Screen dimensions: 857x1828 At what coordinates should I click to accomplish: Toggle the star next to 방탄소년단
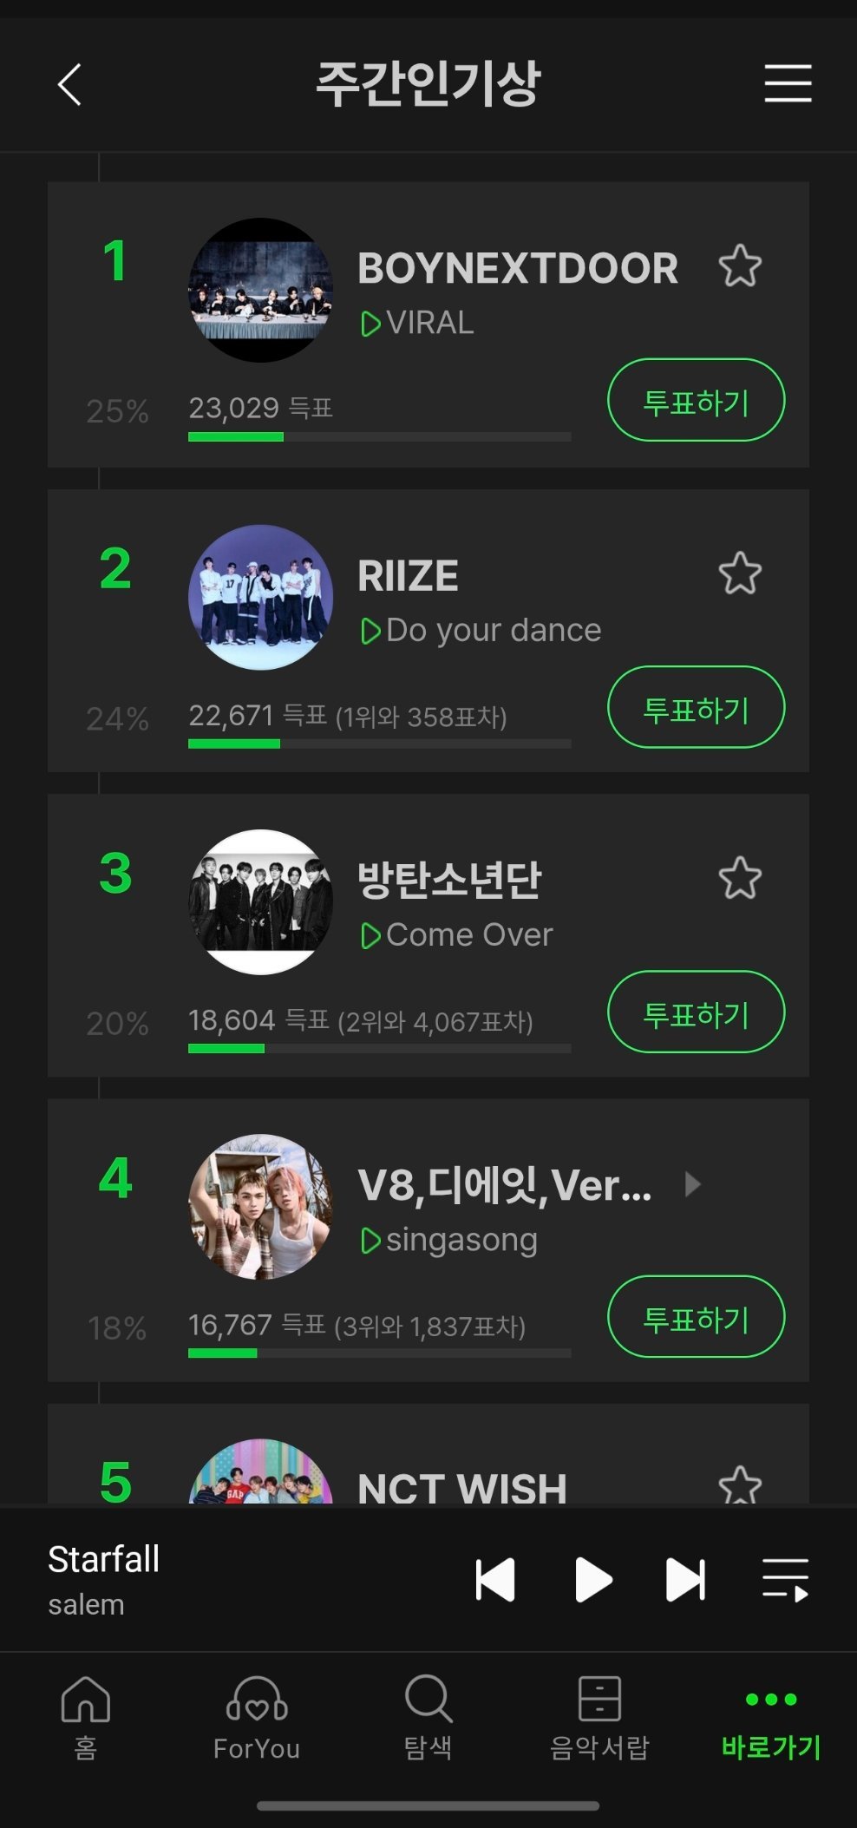point(740,878)
